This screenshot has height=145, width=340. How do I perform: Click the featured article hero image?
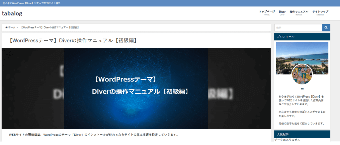point(136,88)
